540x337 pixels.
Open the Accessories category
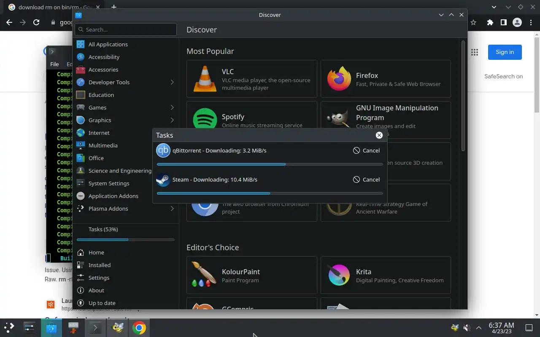126,70
